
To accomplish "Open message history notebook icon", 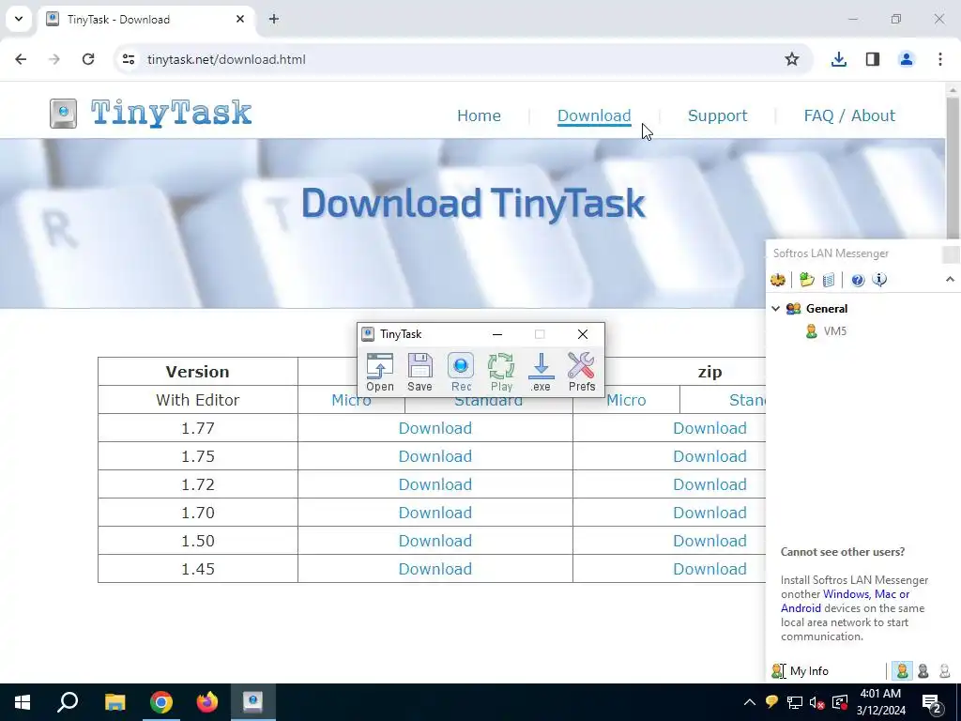I will [x=828, y=280].
